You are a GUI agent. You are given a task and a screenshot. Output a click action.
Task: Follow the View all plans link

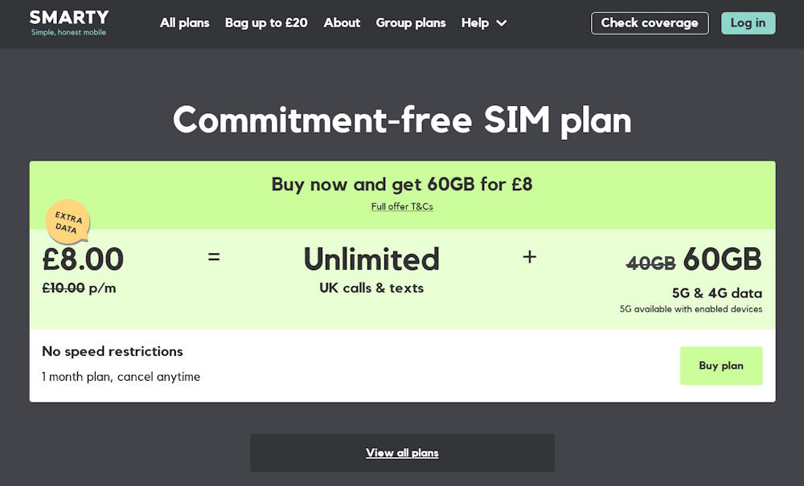click(x=402, y=453)
